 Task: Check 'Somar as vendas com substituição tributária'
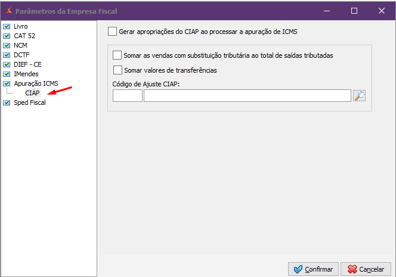point(117,55)
